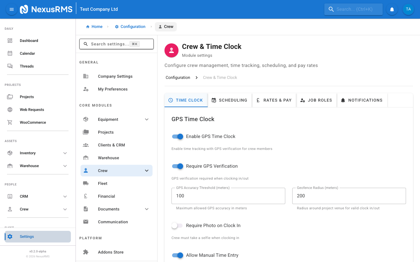Expand the Inventory section in sidebar
The width and height of the screenshot is (420, 262).
[x=65, y=153]
